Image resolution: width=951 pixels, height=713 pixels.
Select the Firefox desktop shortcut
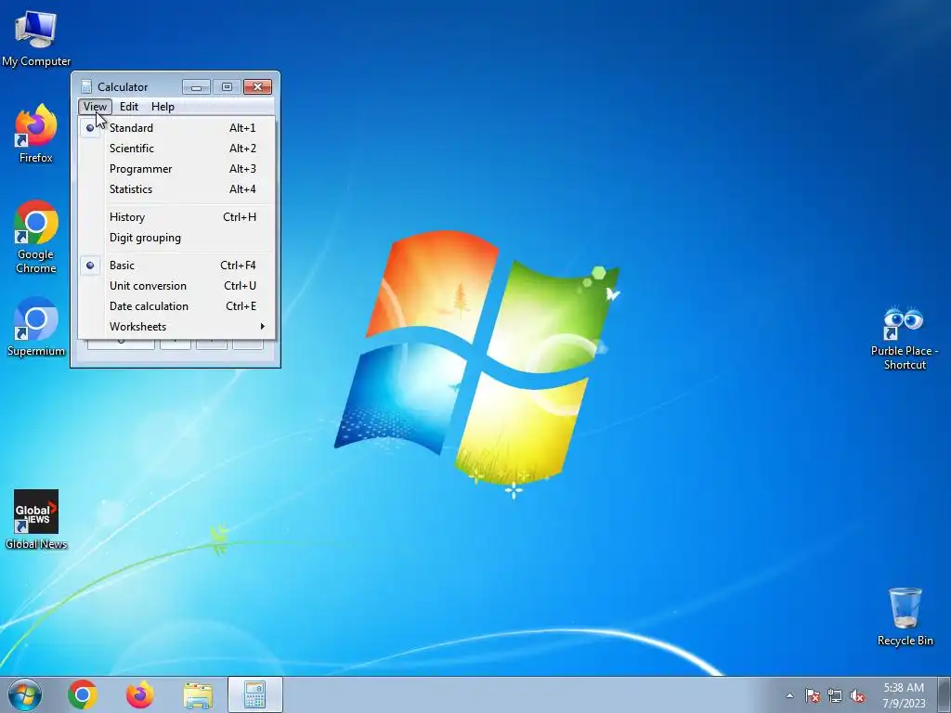[x=36, y=134]
